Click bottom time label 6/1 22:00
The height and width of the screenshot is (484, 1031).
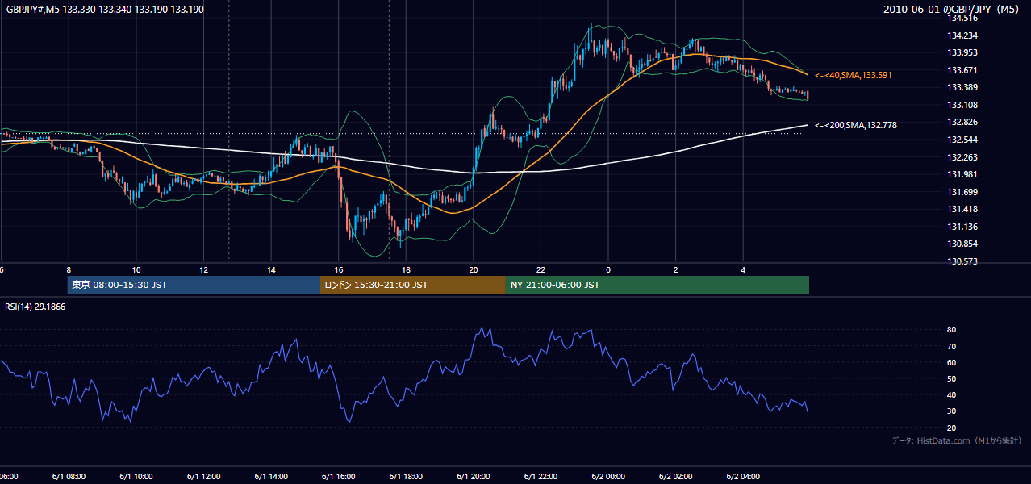[541, 476]
